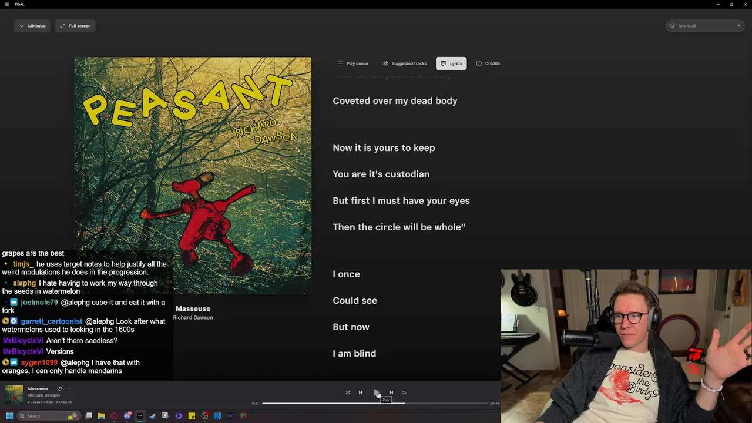This screenshot has height=423, width=752.
Task: Open File Explorer from the taskbar
Action: (101, 416)
